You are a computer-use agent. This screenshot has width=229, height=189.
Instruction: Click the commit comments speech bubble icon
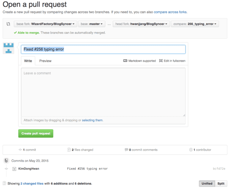pos(126,150)
